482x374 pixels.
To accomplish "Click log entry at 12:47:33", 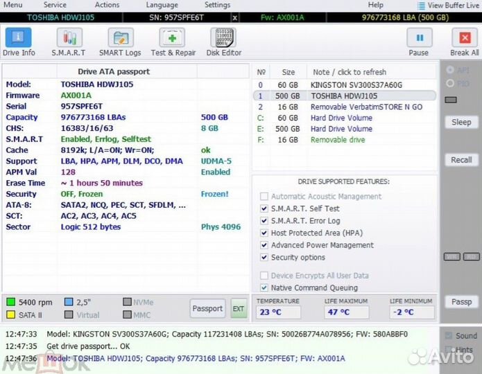I will 207,334.
